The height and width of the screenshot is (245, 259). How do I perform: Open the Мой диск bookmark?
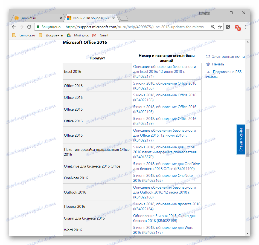tap(81, 35)
